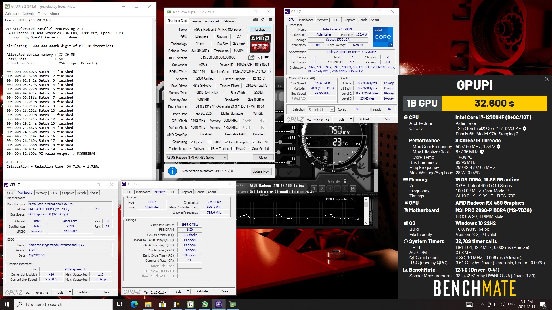
Task: Open the GPU-Z hamburger menu
Action: [x=270, y=20]
